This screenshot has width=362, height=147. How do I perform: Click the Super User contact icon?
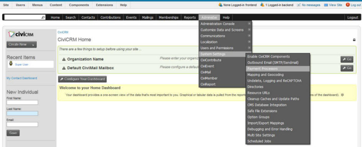11,64
